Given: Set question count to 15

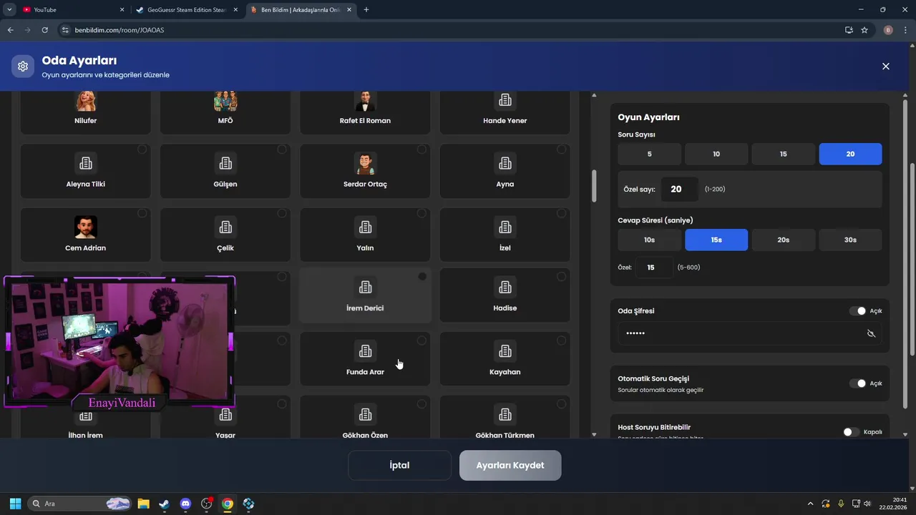Looking at the screenshot, I should tap(784, 154).
